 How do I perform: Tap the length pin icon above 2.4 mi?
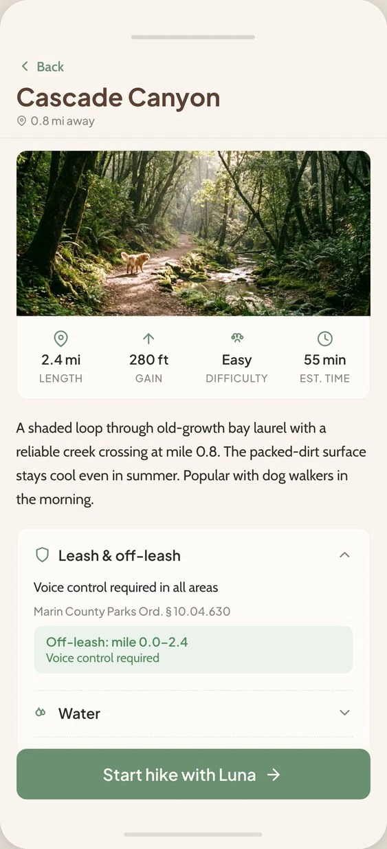(60, 338)
